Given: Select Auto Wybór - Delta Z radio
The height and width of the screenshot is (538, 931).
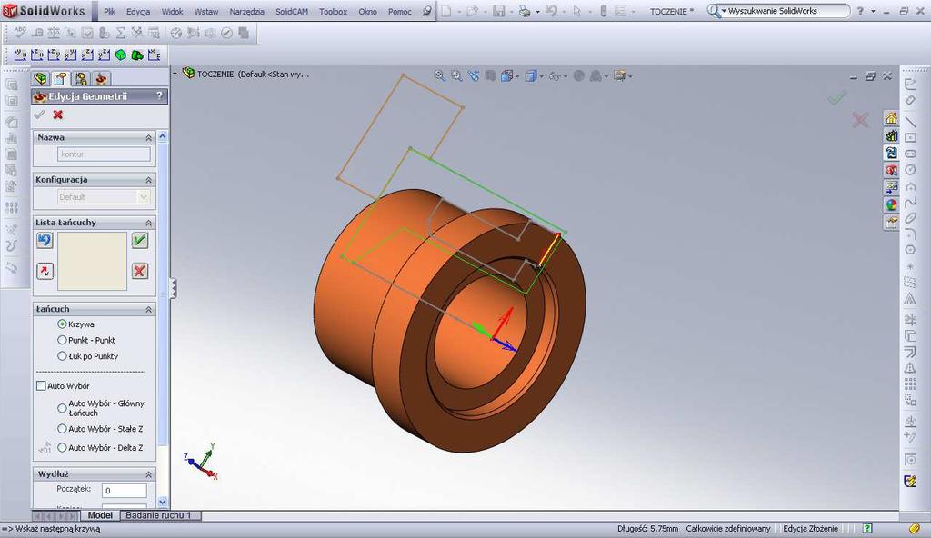Looking at the screenshot, I should point(62,448).
